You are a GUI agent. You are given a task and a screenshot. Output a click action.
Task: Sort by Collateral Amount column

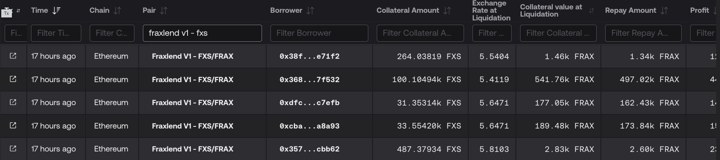point(447,11)
